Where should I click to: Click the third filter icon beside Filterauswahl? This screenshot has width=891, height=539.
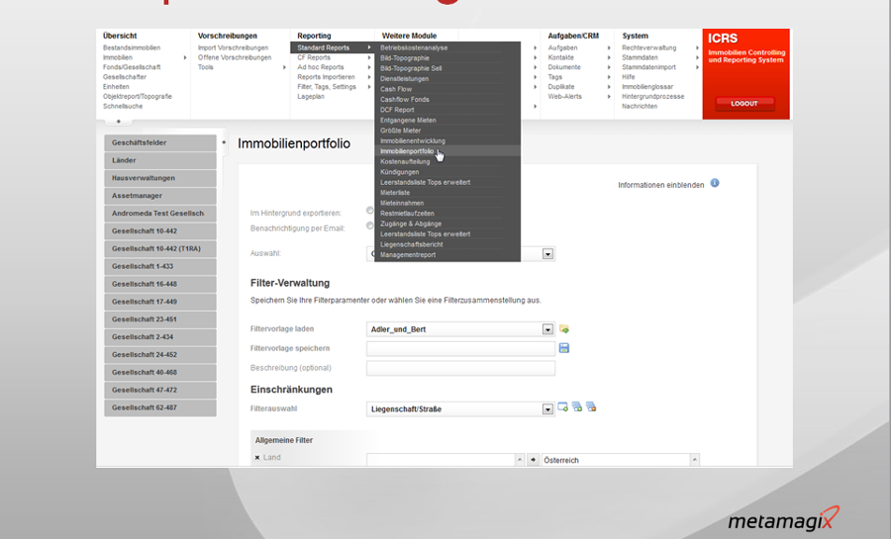(x=592, y=406)
